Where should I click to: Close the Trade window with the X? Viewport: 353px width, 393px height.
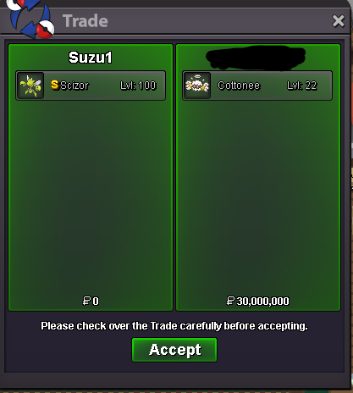(338, 21)
